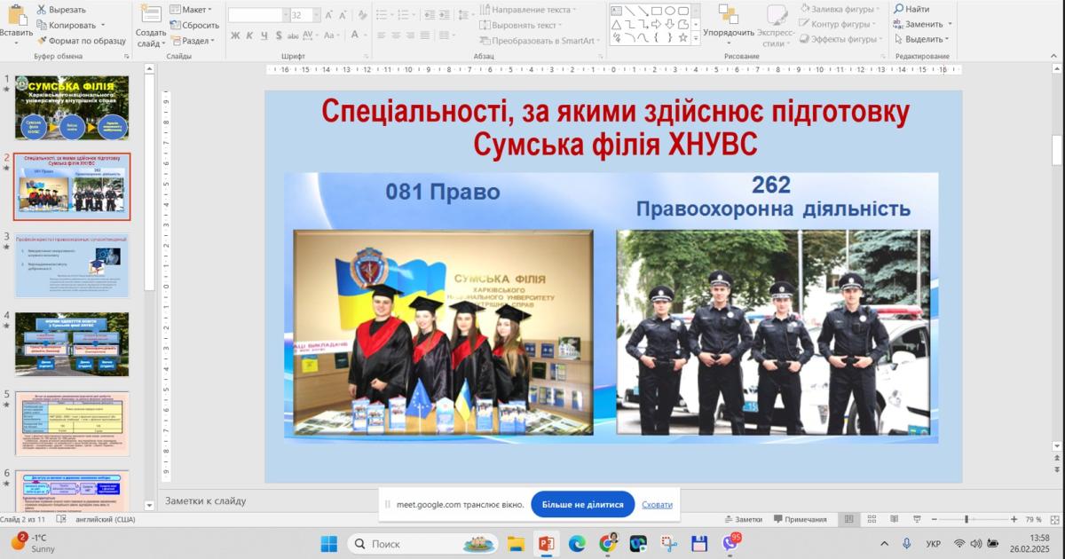Click the Упорядочить arrange icon
This screenshot has width=1065, height=559.
coord(728,14)
